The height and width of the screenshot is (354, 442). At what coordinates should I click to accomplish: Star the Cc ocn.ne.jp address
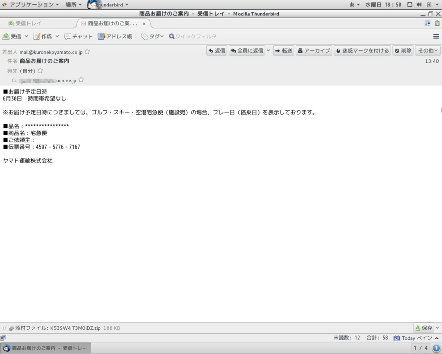[81, 80]
